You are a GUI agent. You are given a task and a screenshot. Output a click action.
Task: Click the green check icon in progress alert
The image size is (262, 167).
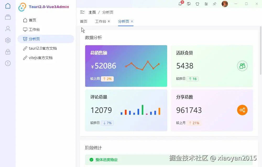tap(91, 160)
